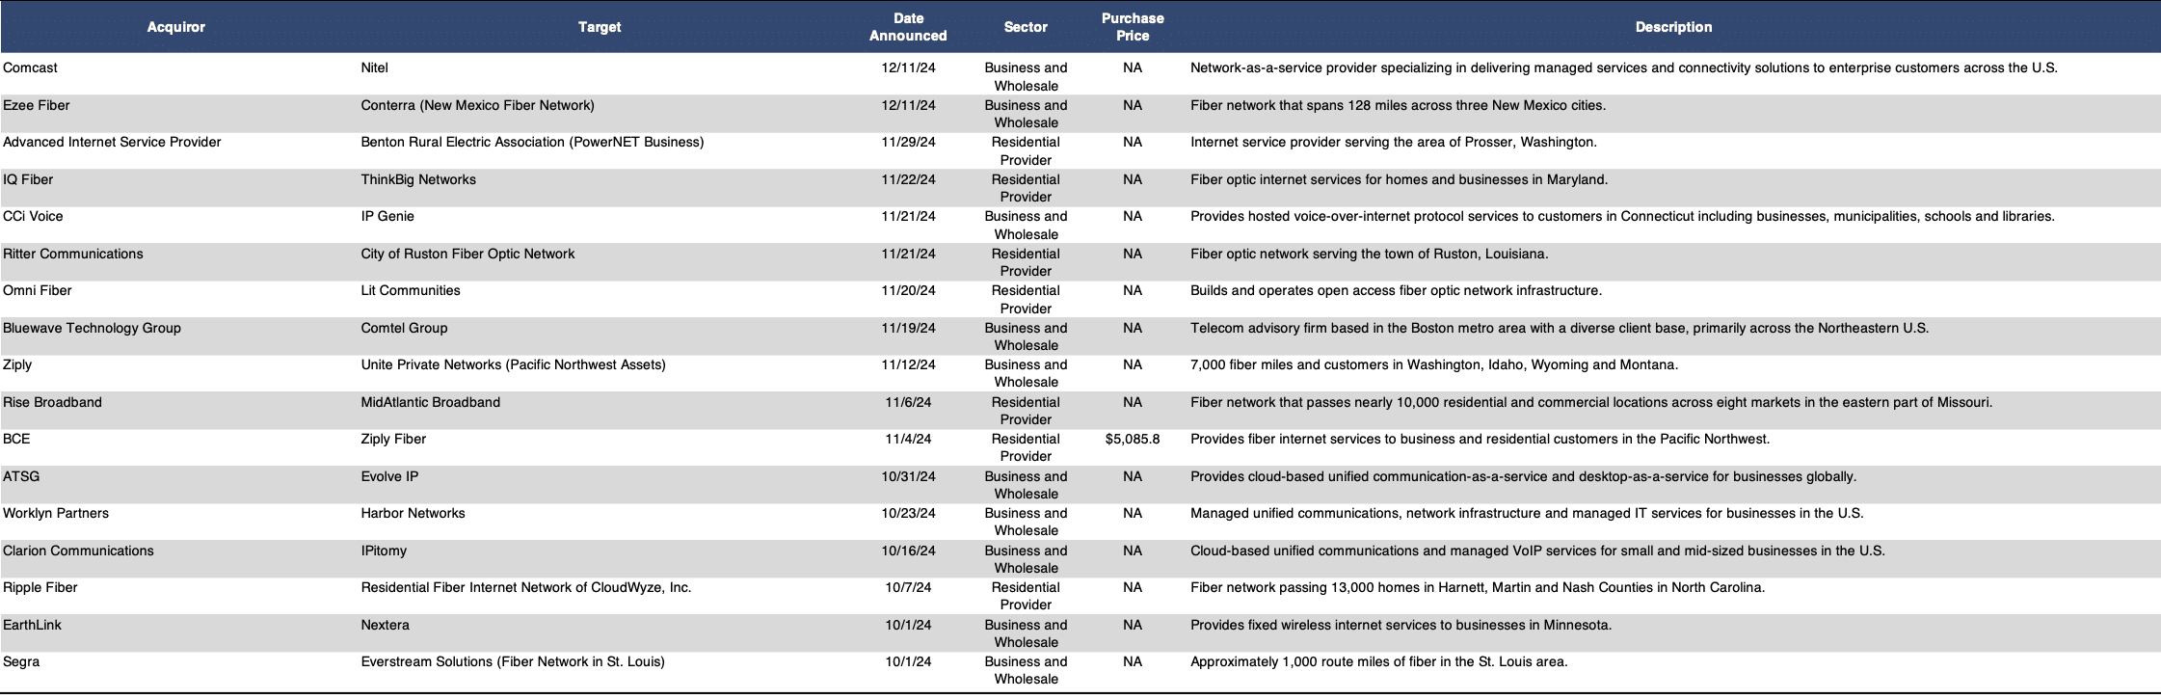Image resolution: width=2161 pixels, height=699 pixels.
Task: Select the Evolve IP target cell
Action: [389, 476]
